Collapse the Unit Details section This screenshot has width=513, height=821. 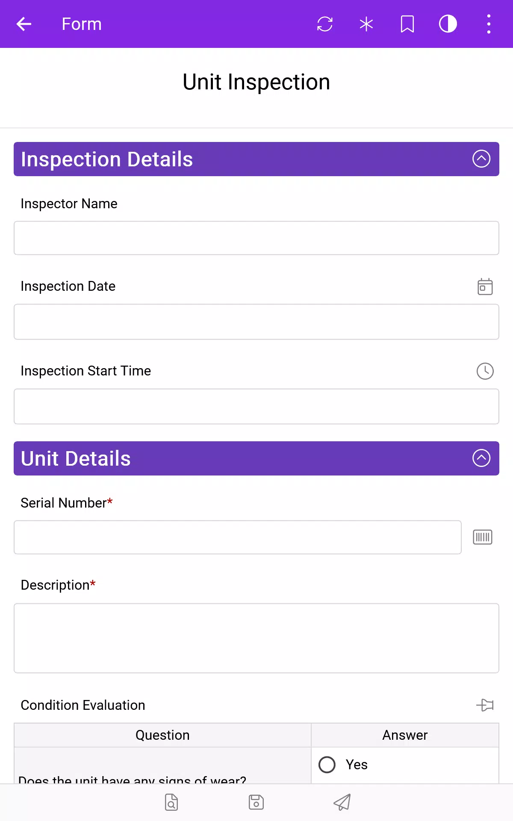click(x=481, y=458)
